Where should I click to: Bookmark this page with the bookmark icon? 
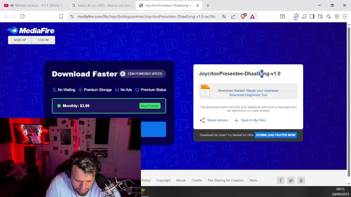click(61, 16)
